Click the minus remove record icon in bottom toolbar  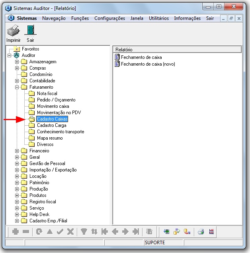point(26,232)
